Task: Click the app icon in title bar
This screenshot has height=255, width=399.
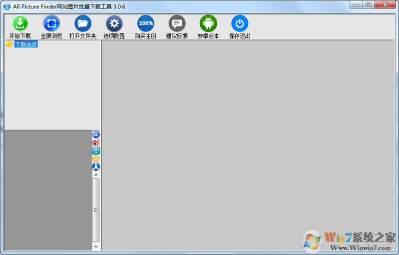Action: [7, 6]
